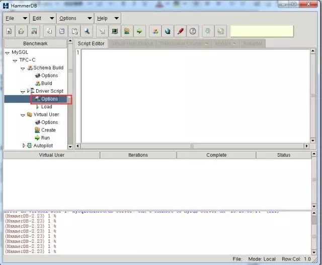Click the benchmark tree scroll-up arrow
The width and height of the screenshot is (322, 265).
[x=70, y=41]
